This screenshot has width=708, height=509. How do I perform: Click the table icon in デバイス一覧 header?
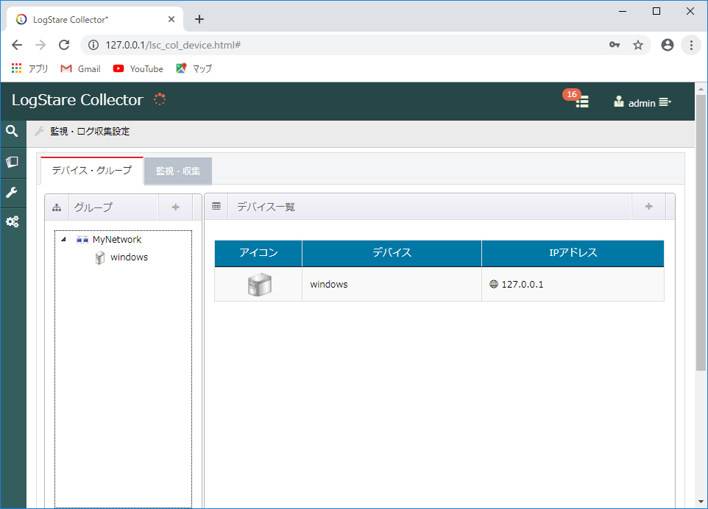216,206
